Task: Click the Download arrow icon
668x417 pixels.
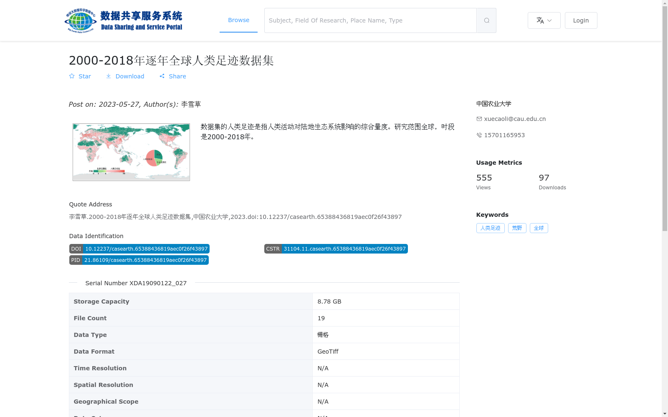Action: (x=109, y=76)
